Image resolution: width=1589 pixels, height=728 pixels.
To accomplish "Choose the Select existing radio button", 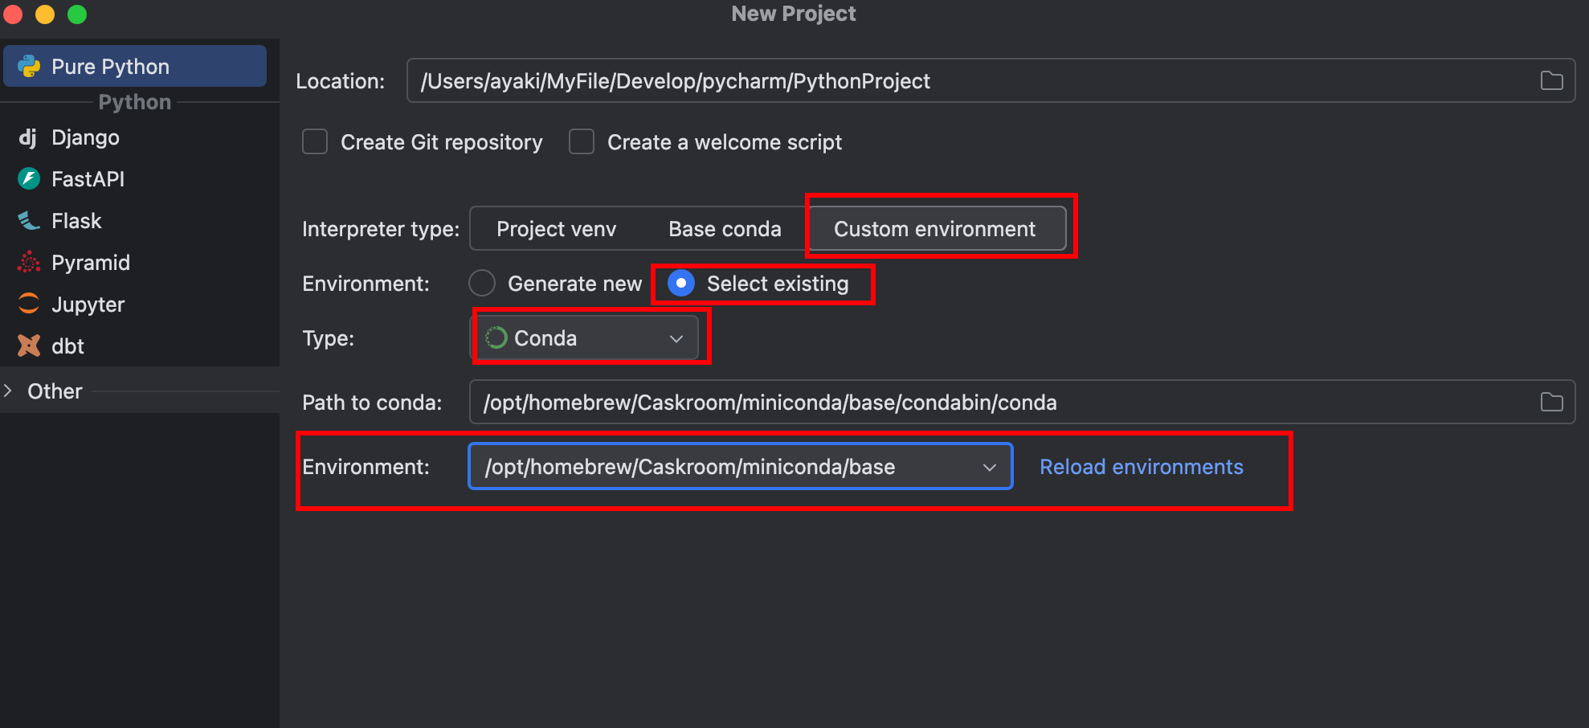I will [x=681, y=283].
